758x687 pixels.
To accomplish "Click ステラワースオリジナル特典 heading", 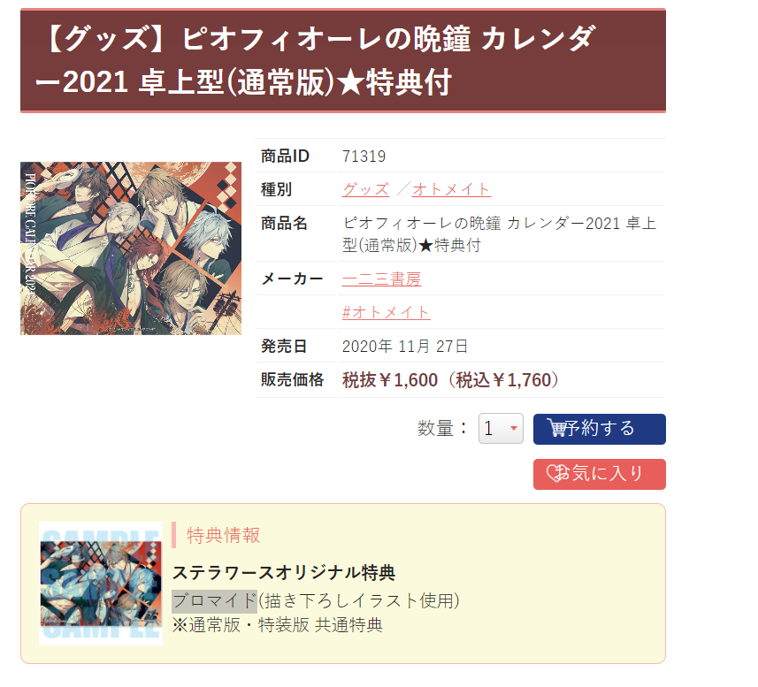I will click(x=284, y=573).
